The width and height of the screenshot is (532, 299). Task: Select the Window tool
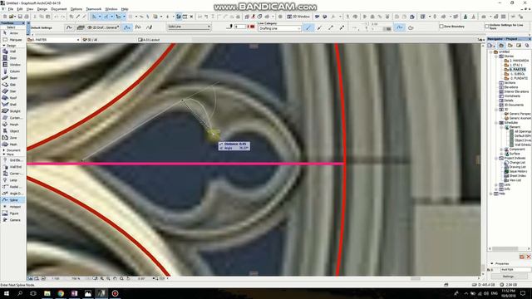click(x=13, y=65)
